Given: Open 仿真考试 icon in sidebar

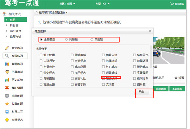Looking at the screenshot, I should pos(7,72).
